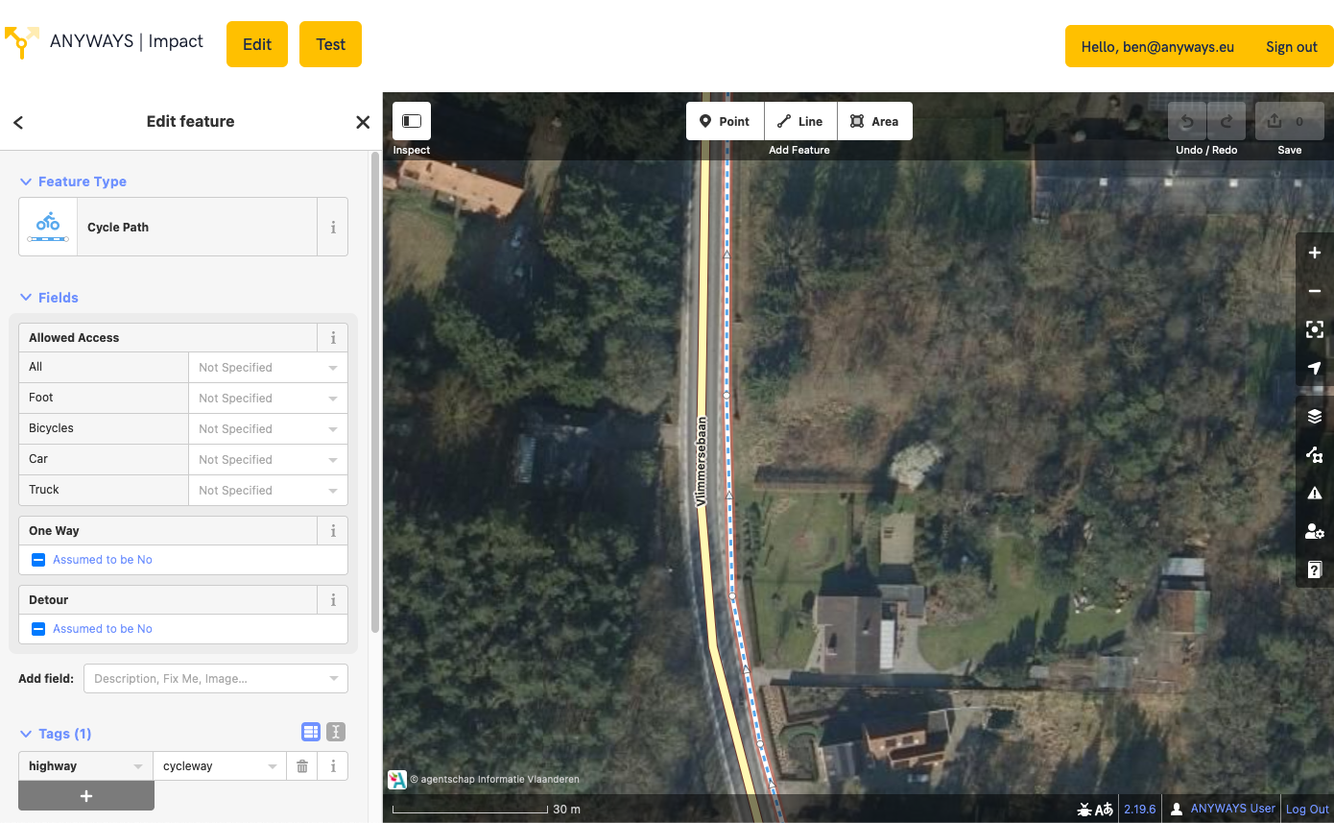Click the Save button
Viewport: 1334px width, 823px height.
1289,121
